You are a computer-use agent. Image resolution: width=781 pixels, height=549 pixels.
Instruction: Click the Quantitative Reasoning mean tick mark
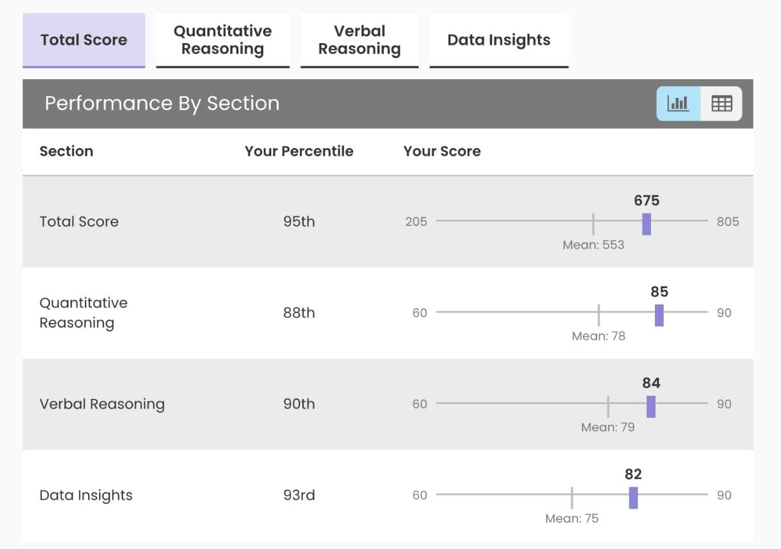(x=598, y=315)
